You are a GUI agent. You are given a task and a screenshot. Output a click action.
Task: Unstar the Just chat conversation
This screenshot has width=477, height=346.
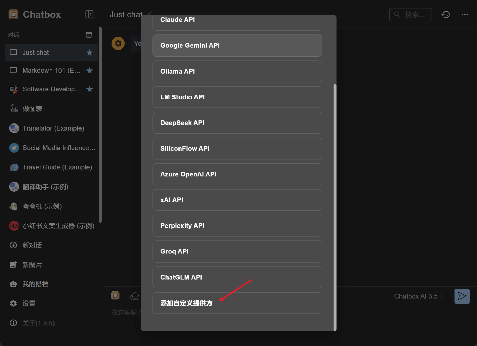pos(90,53)
